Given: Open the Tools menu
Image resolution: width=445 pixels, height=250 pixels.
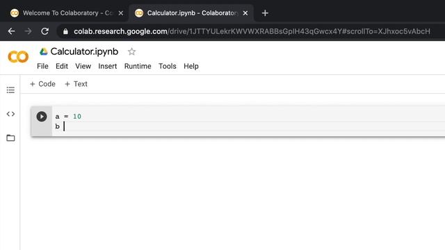Looking at the screenshot, I should [x=167, y=66].
